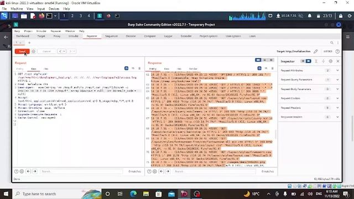This screenshot has width=354, height=199.
Task: Open the Burp menu
Action: 17,31
